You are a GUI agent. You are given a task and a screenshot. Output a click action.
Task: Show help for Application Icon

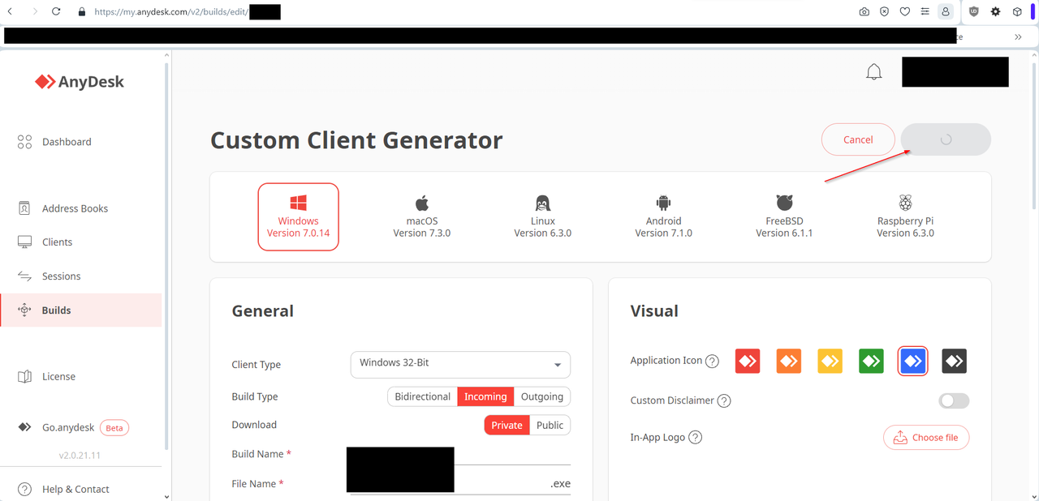(x=712, y=362)
